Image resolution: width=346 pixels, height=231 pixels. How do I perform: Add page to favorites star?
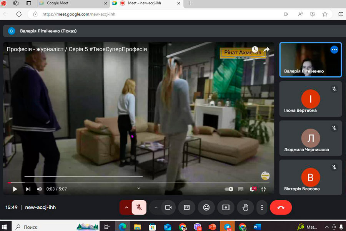[x=325, y=14]
